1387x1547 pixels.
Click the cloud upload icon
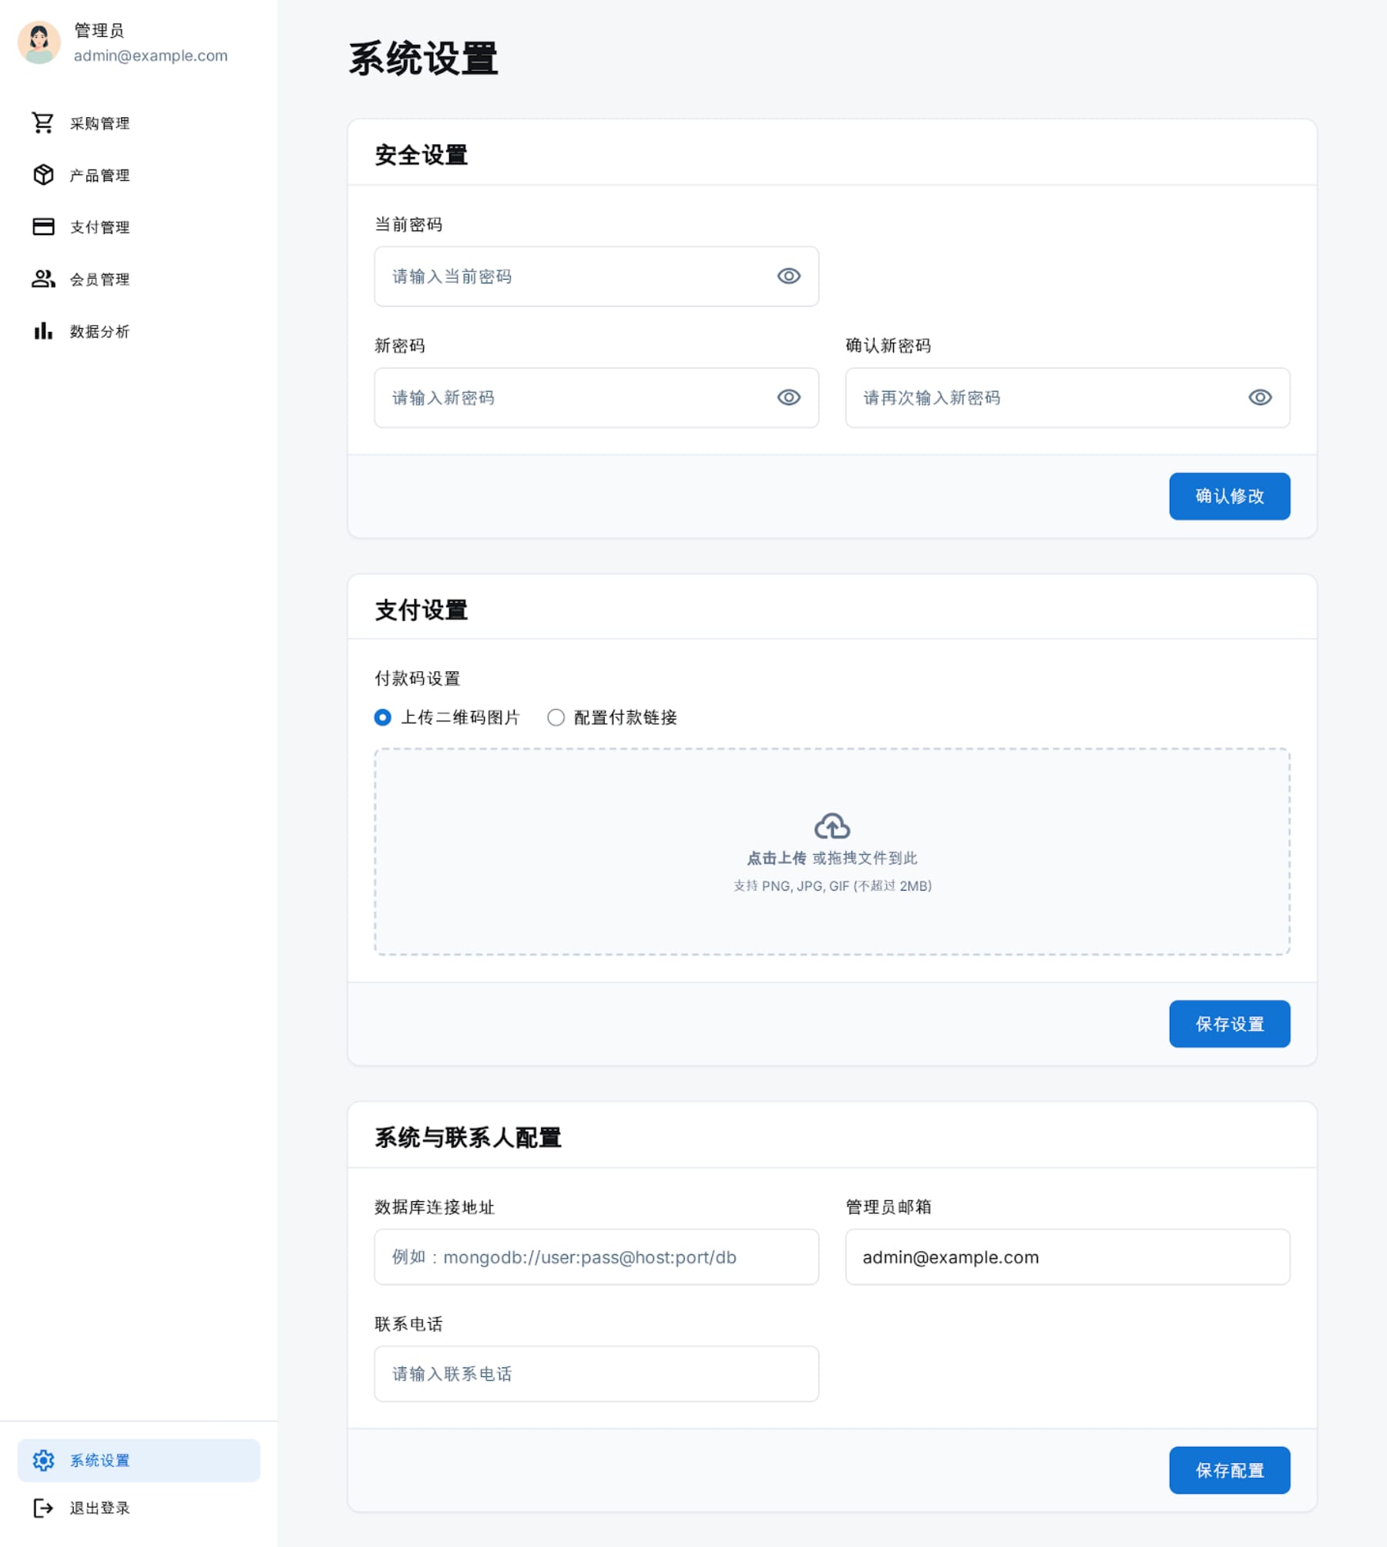coord(832,826)
